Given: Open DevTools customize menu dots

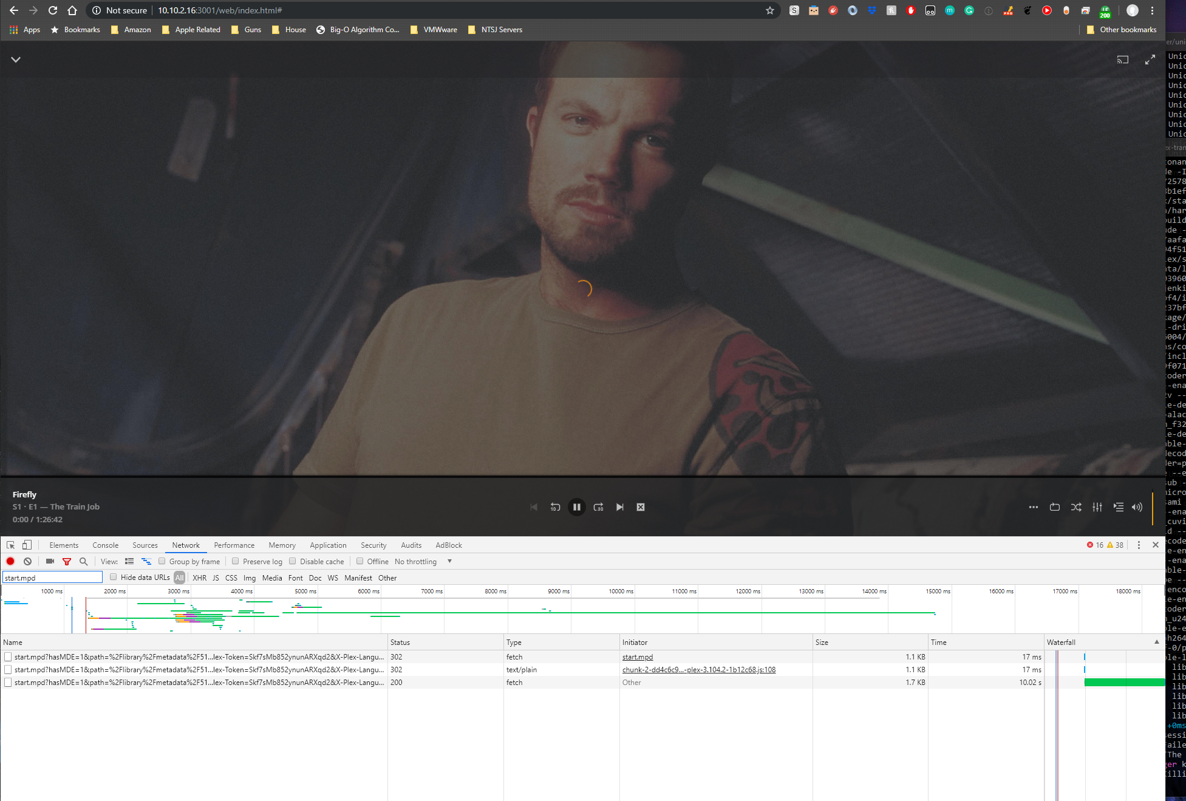Looking at the screenshot, I should tap(1139, 545).
